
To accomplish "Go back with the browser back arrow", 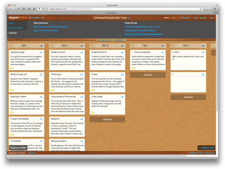I will point(10,9).
